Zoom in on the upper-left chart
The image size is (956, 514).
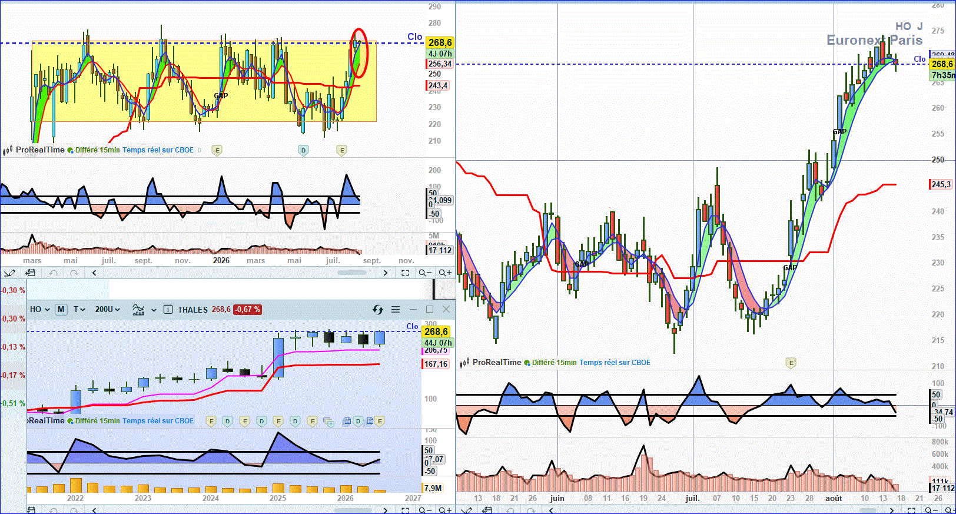(445, 273)
